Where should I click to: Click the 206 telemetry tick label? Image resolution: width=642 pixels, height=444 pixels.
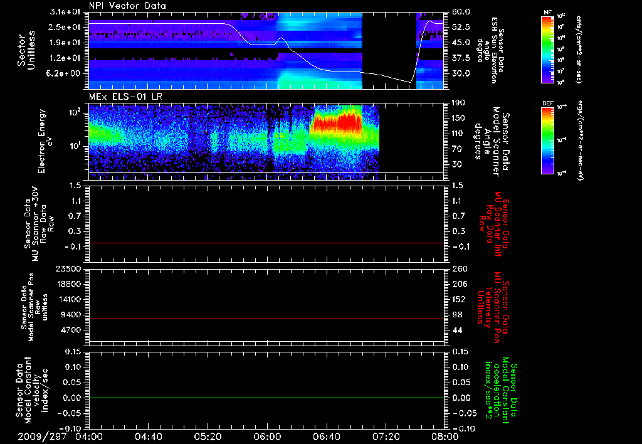(460, 284)
